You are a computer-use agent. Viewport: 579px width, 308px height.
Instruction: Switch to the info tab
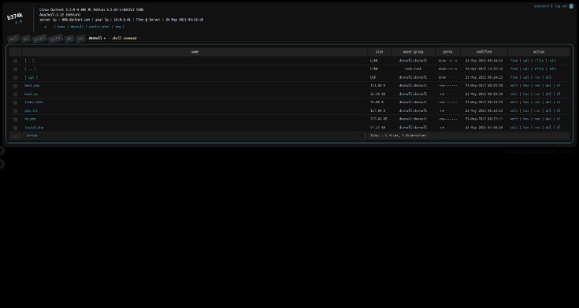click(x=55, y=39)
